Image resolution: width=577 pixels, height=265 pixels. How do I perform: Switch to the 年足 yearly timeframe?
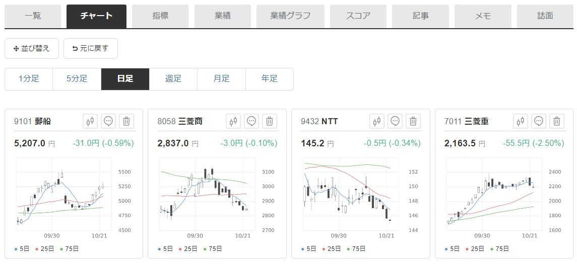click(x=270, y=79)
